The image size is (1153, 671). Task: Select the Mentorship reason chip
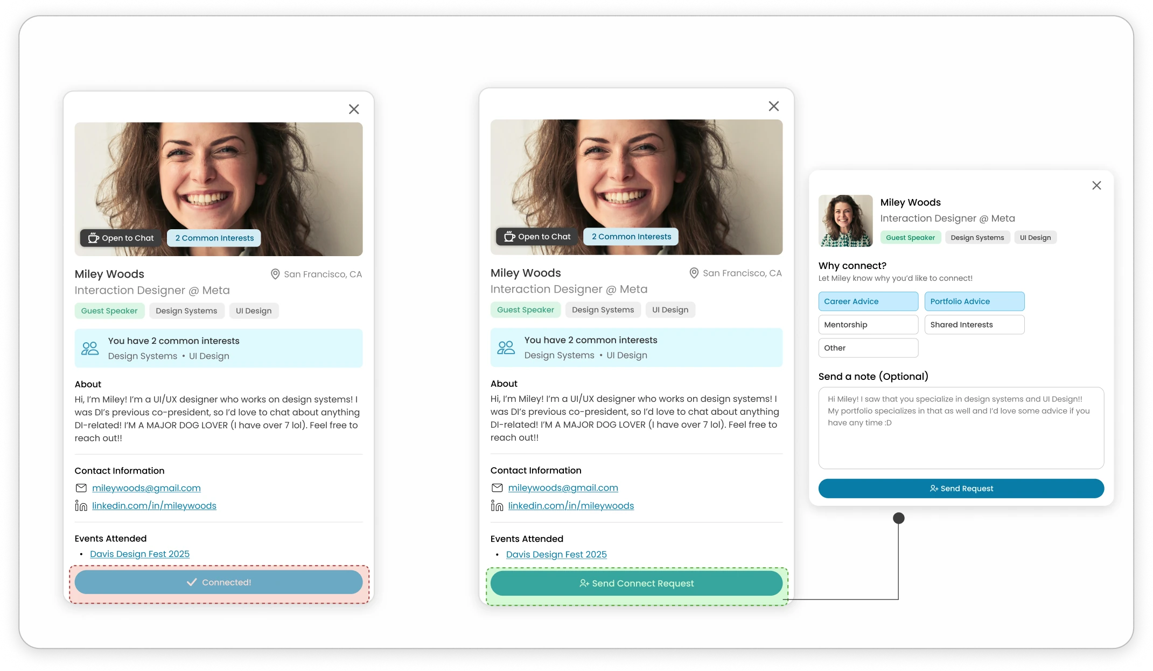[x=868, y=324]
